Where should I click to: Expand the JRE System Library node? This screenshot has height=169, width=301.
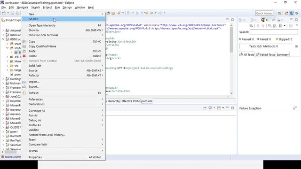[x=8, y=57]
